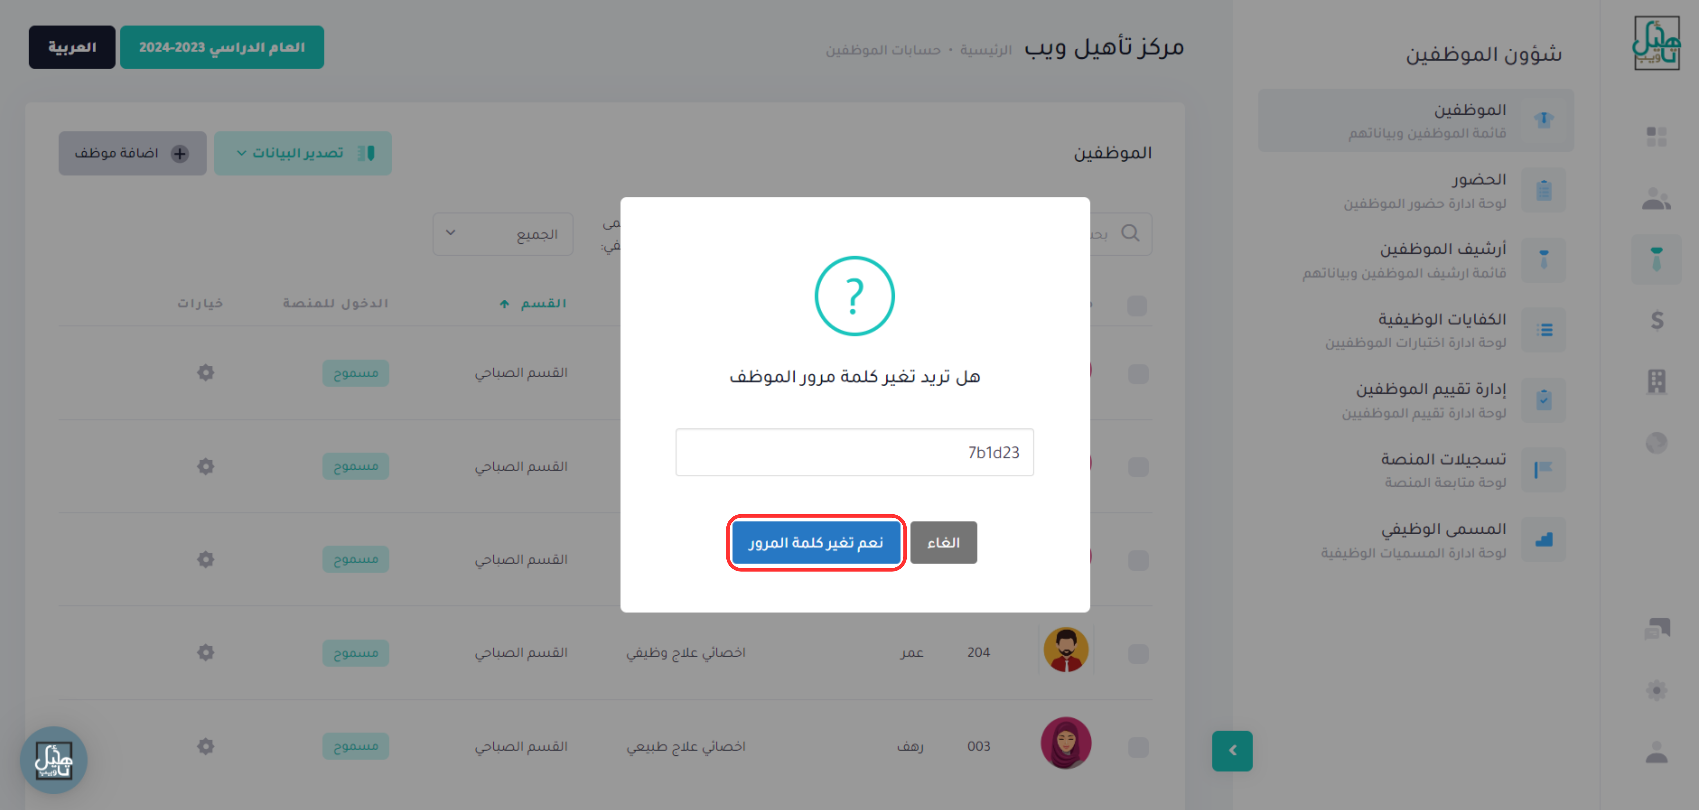Click the gear icon for employee 204 row
The height and width of the screenshot is (810, 1699).
pyautogui.click(x=206, y=652)
